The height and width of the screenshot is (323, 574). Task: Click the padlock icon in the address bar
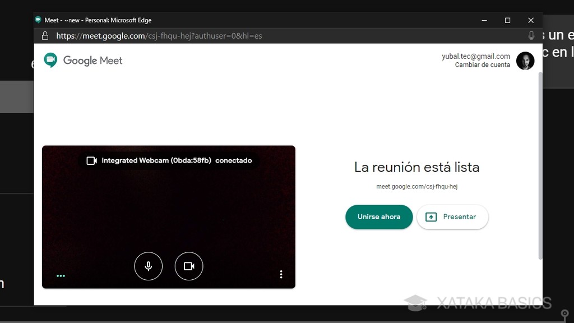[45, 35]
